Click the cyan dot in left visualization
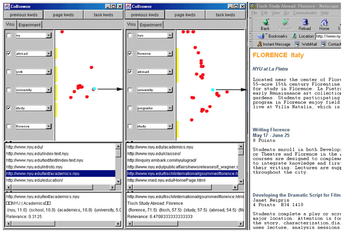 (94, 89)
